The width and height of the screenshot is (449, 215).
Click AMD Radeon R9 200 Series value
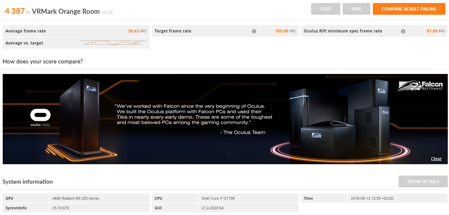click(x=76, y=198)
